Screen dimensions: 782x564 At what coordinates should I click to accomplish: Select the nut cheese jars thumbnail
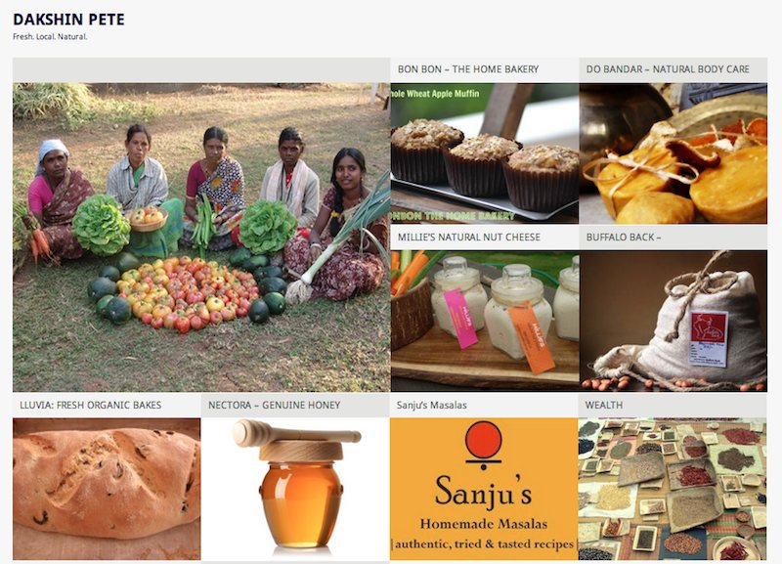tap(484, 321)
